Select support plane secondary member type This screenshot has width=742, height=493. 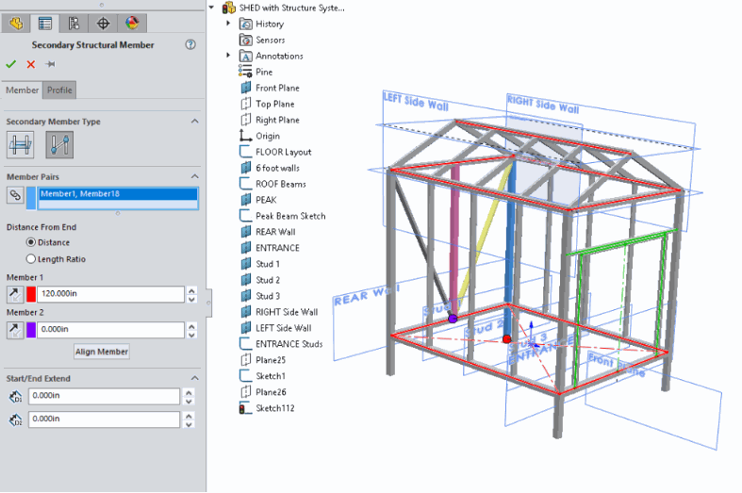21,144
